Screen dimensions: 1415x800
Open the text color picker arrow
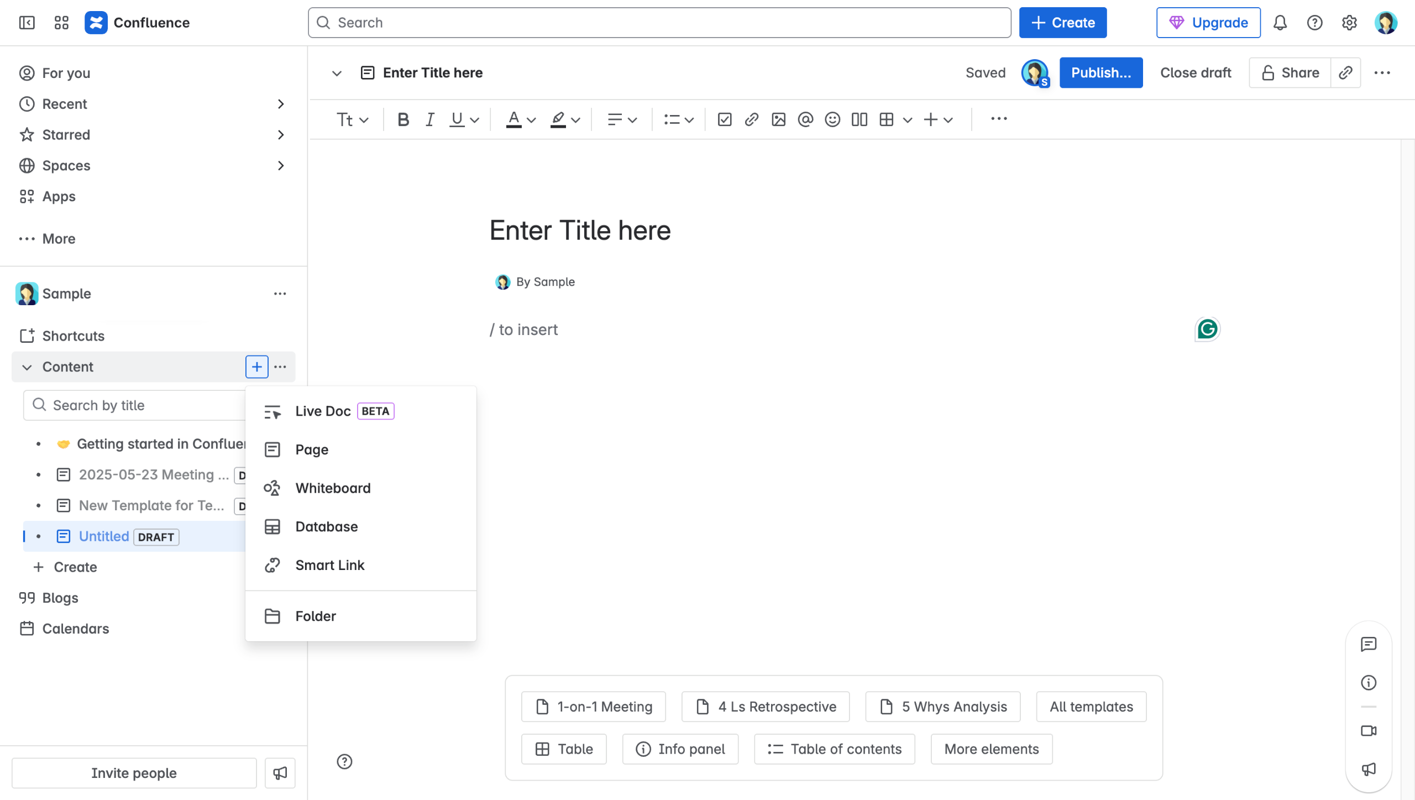point(532,119)
